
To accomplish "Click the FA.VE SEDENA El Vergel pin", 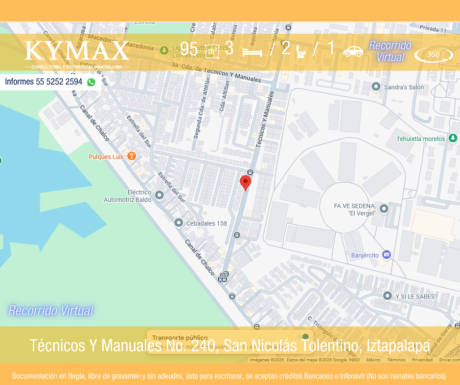I will click(x=384, y=209).
